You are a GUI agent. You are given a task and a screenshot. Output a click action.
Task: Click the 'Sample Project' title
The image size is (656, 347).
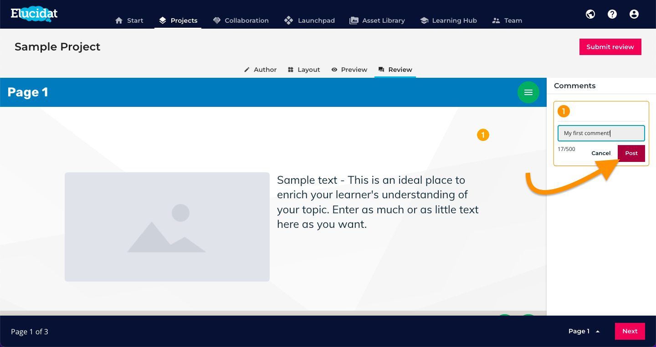pos(57,47)
